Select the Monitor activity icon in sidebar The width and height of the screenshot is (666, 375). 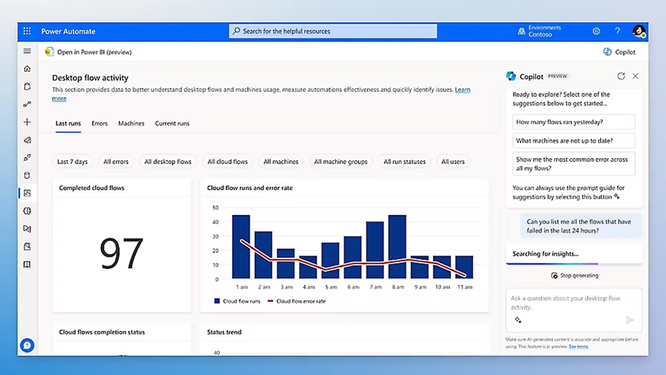27,193
